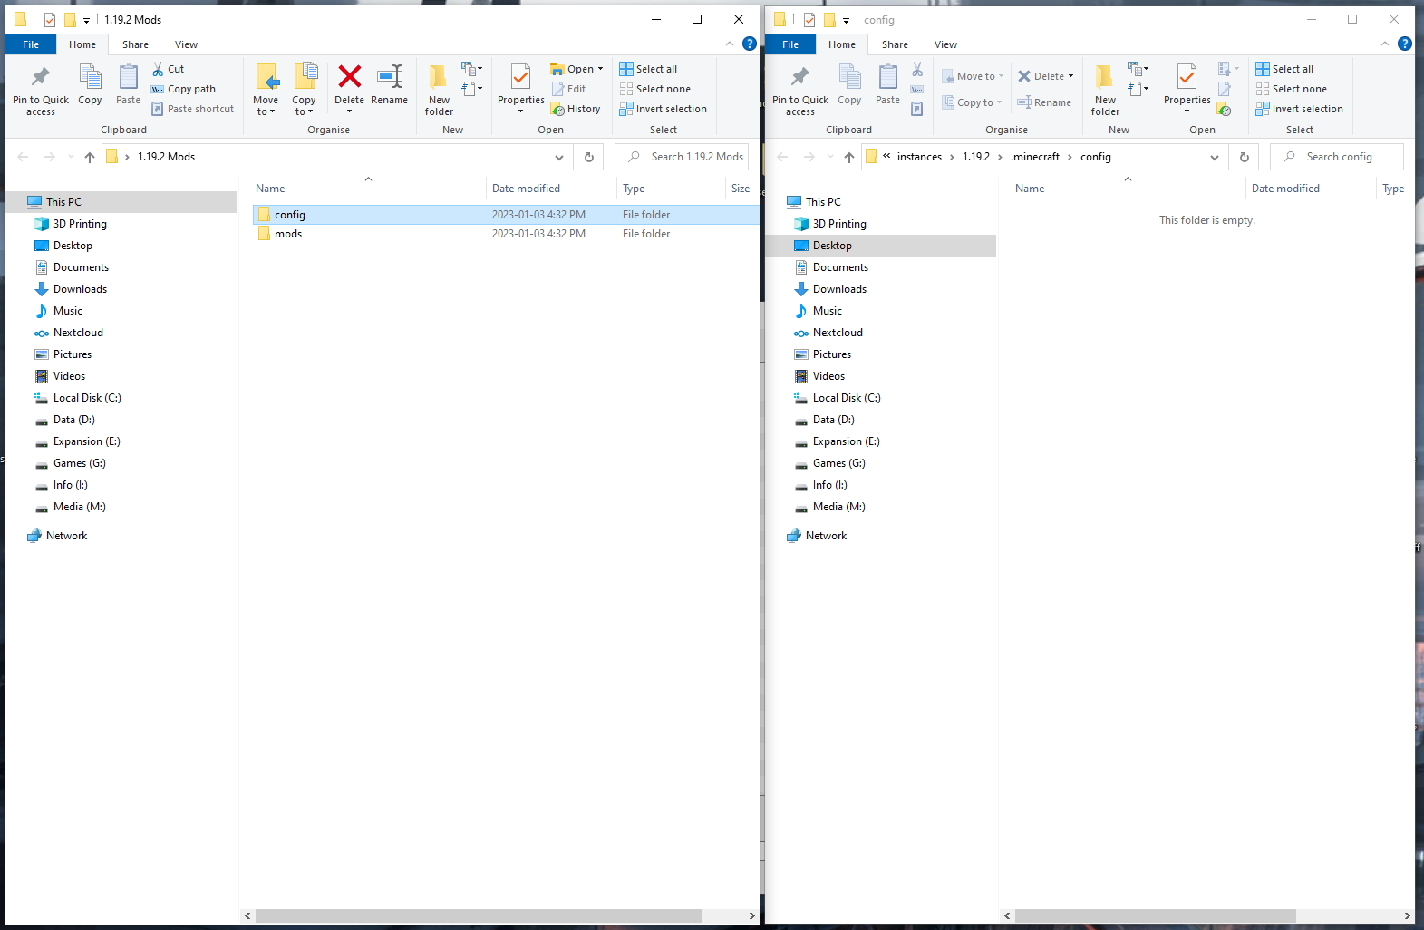Click Invert selection in config window ribbon
This screenshot has height=930, width=1424.
click(x=1299, y=109)
